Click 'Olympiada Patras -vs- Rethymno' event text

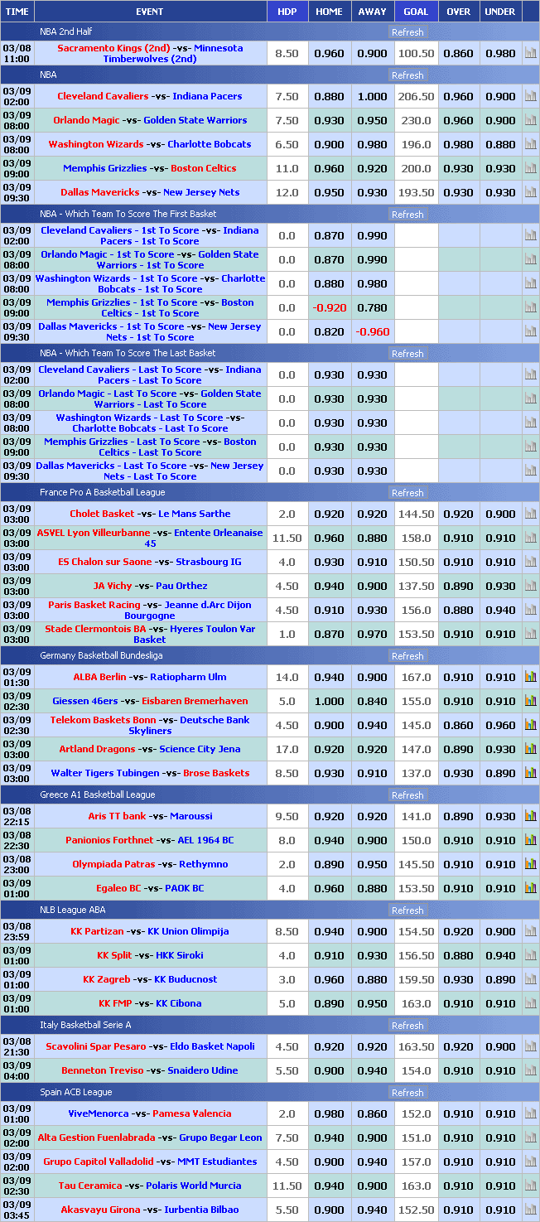coord(149,864)
